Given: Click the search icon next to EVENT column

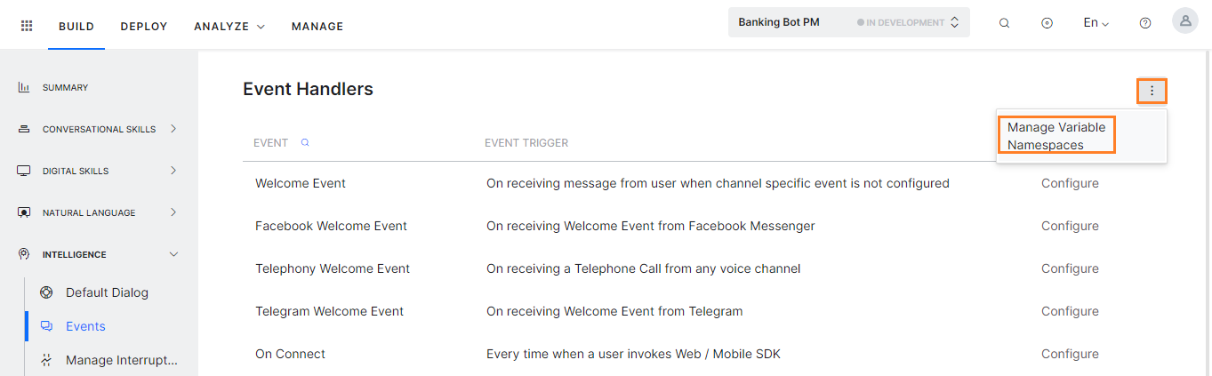Looking at the screenshot, I should click(305, 142).
